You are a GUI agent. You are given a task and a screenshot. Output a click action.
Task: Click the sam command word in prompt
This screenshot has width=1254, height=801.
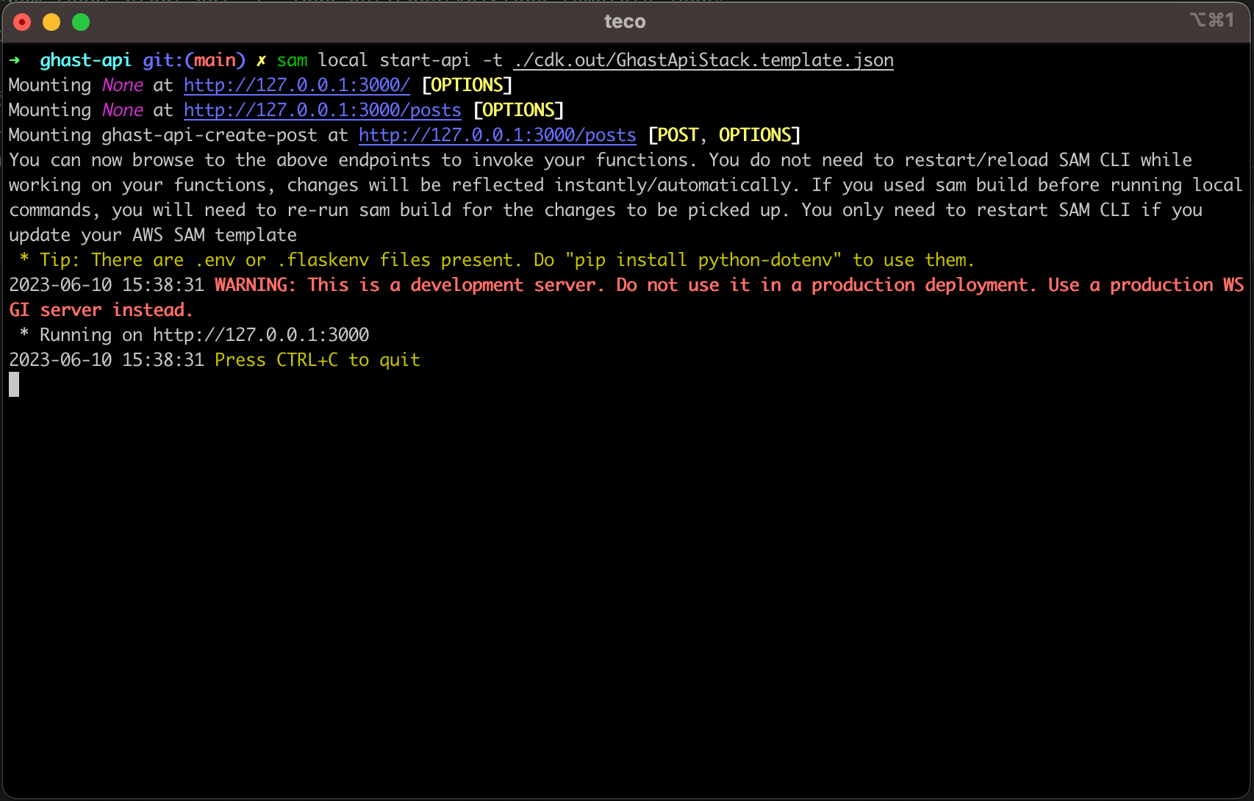[292, 60]
